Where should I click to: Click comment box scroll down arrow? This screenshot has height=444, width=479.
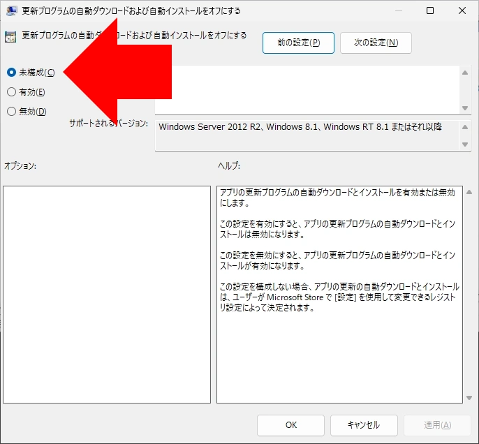(465, 108)
